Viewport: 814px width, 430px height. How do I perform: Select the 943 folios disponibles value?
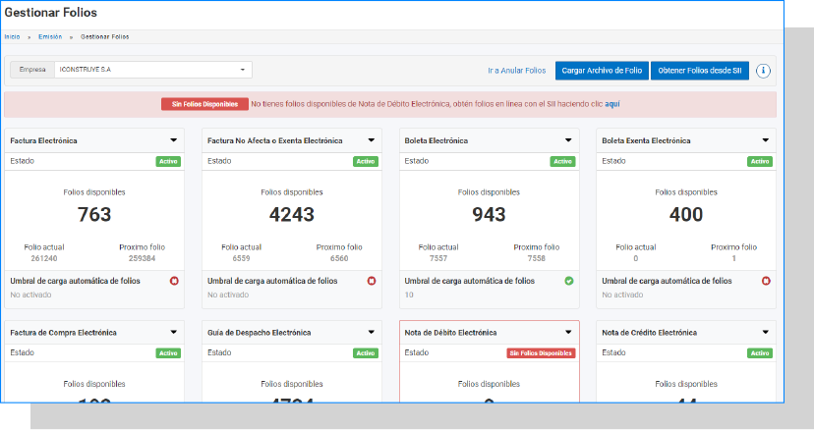pyautogui.click(x=489, y=214)
